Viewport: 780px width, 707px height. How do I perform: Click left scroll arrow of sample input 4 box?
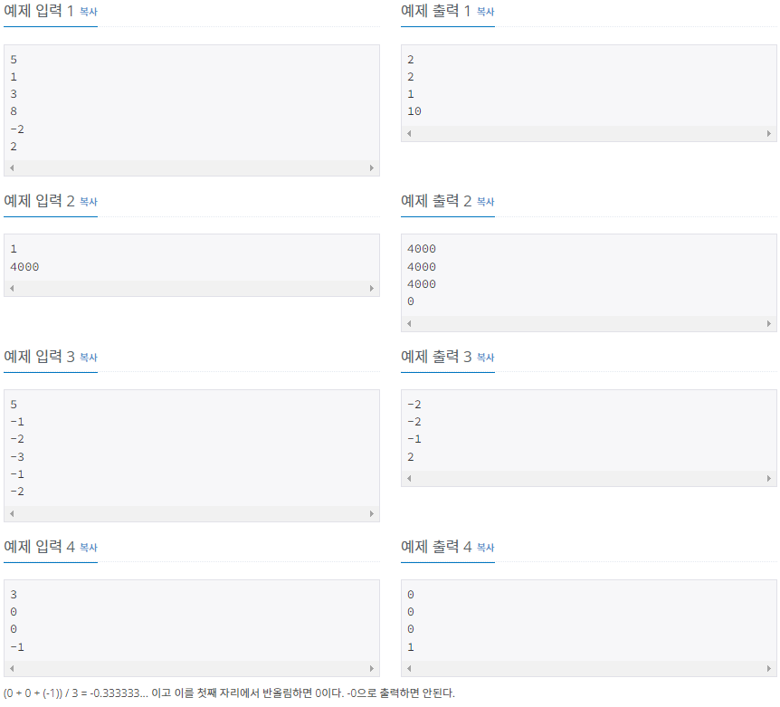point(12,669)
